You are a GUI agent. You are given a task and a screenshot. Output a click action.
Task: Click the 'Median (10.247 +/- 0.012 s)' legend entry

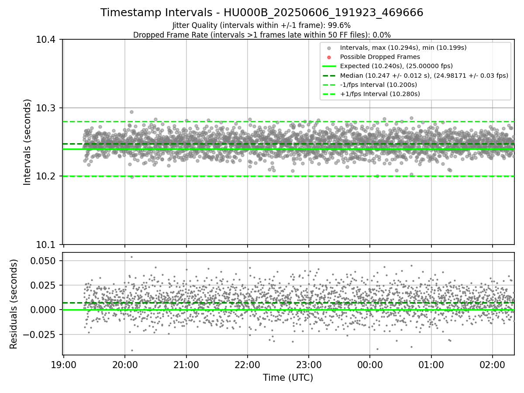point(424,76)
